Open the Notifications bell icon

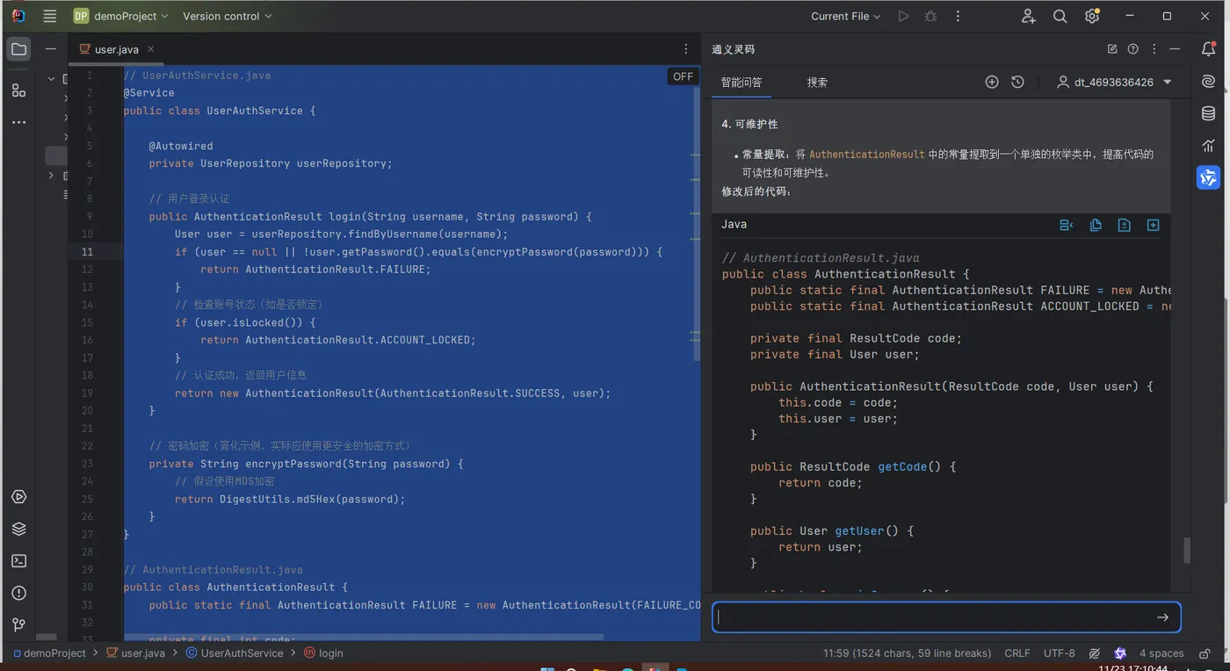[x=1209, y=49]
